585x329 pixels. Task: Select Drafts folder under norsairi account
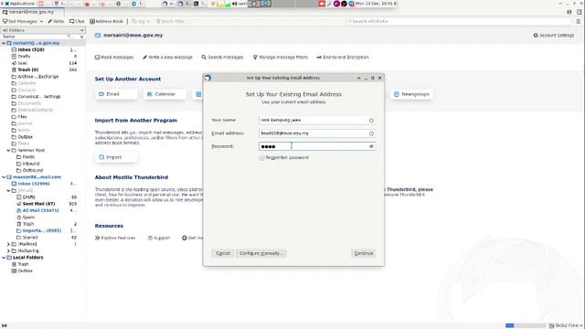point(24,57)
